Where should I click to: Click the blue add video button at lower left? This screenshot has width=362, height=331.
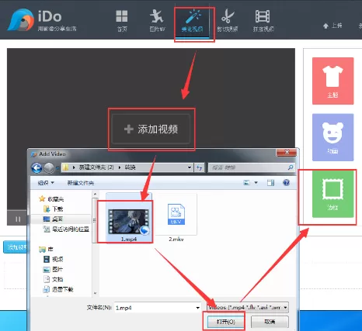click(16, 247)
